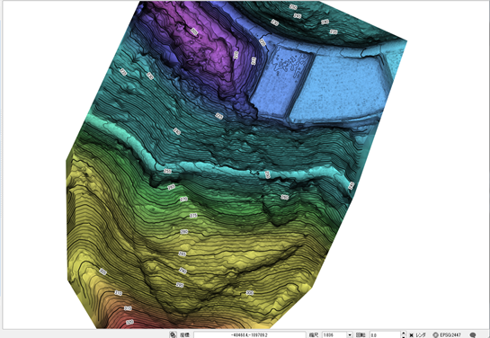
Task: Click the 270 contour label on map
Action: [x=183, y=199]
